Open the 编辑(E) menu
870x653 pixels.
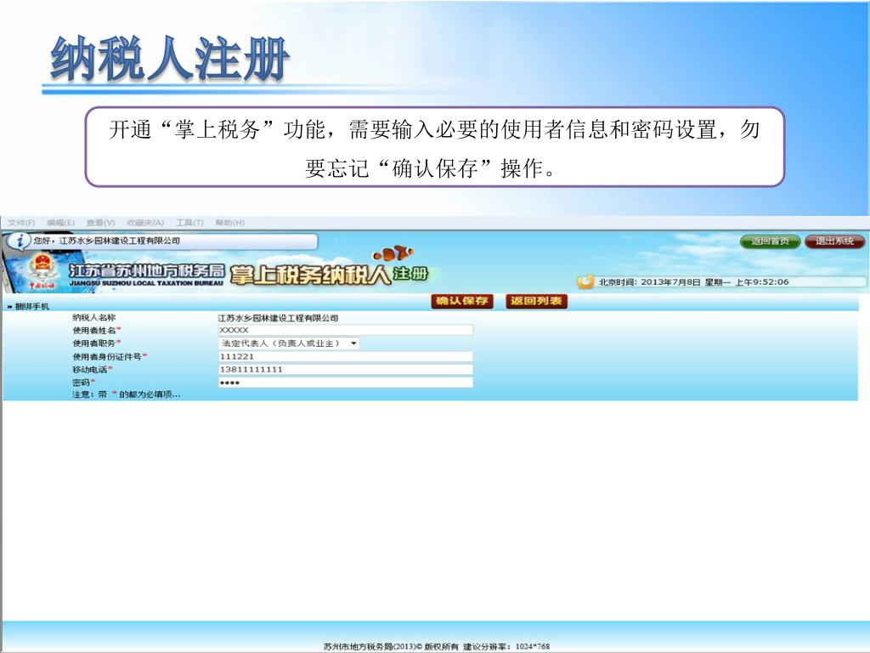[x=60, y=223]
